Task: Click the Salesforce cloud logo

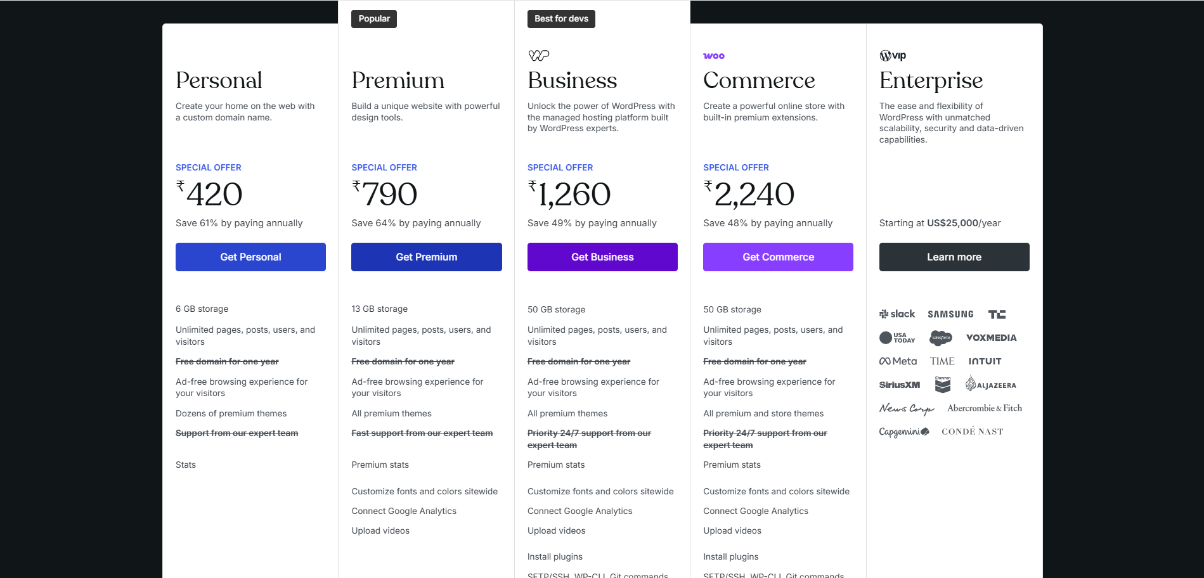Action: click(x=941, y=338)
